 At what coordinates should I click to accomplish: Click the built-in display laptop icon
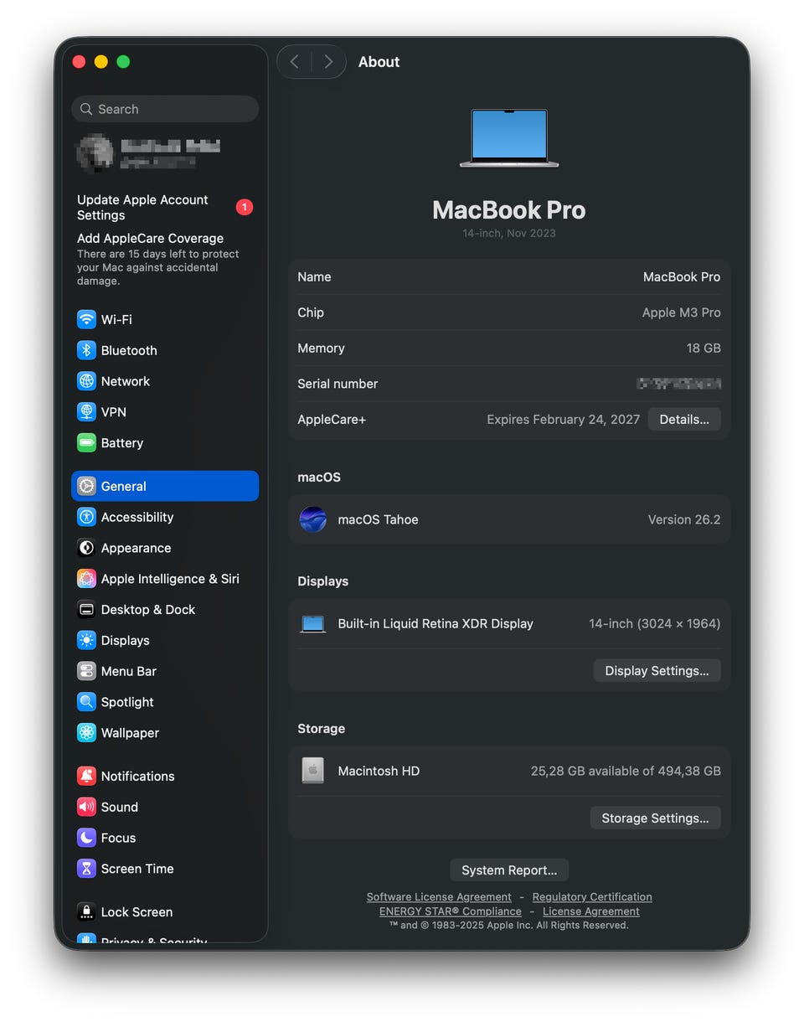click(312, 624)
